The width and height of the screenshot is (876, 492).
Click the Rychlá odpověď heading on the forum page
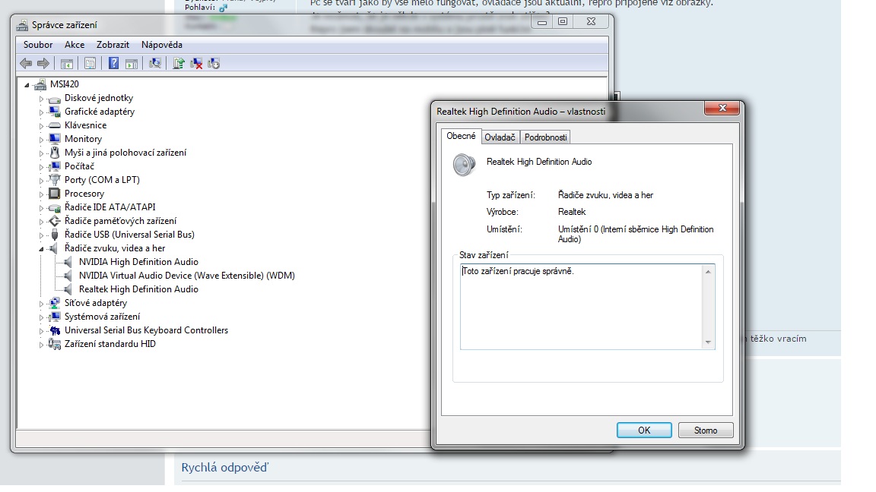pos(224,468)
